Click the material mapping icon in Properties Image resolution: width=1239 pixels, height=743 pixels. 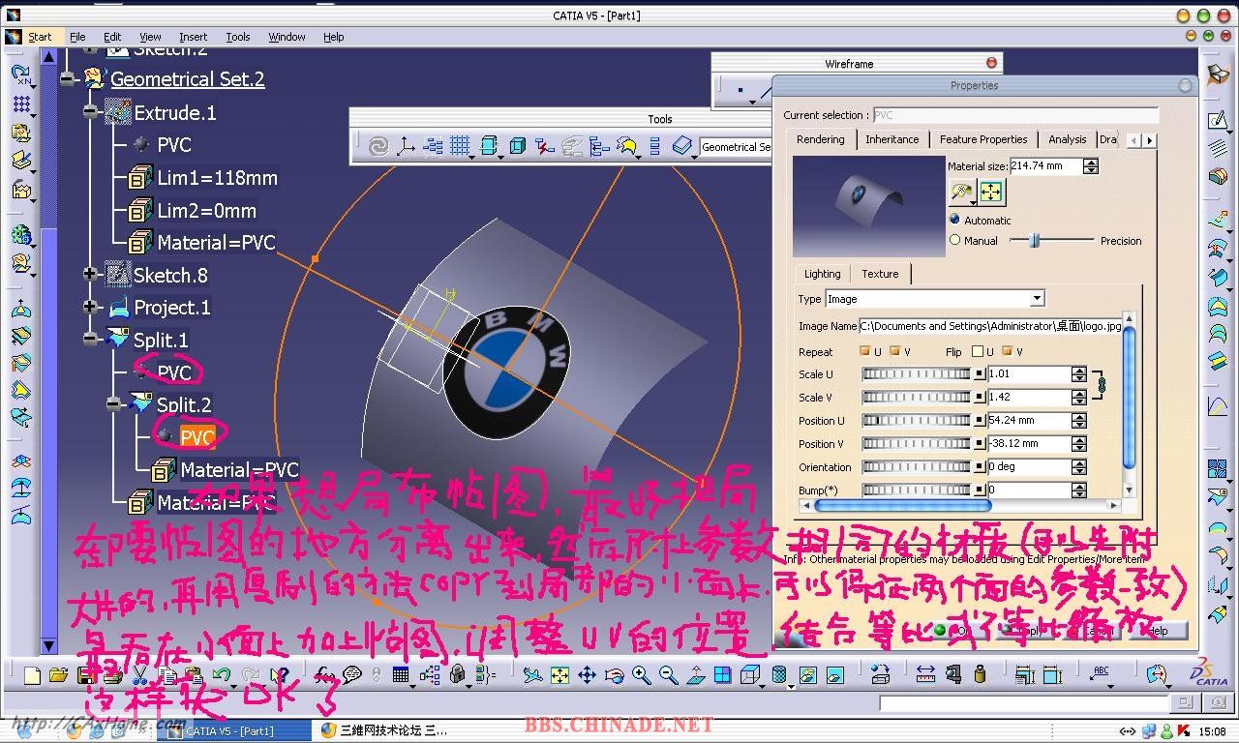961,193
